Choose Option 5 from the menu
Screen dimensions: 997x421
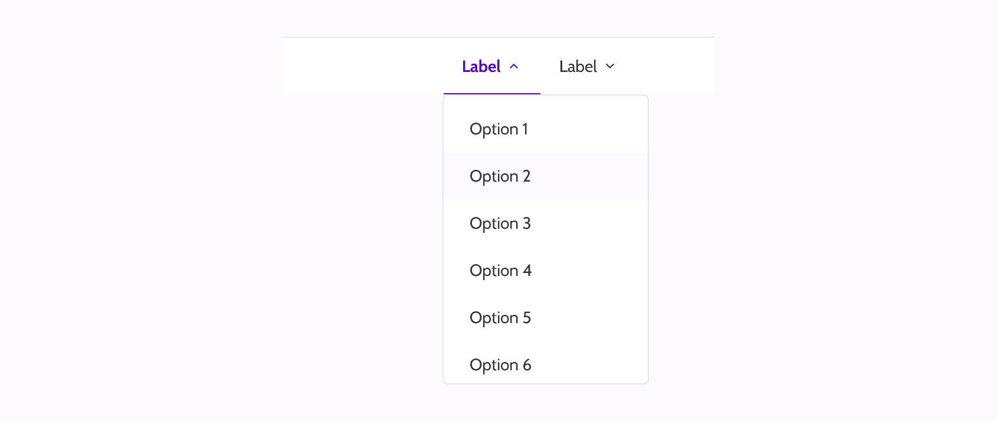pyautogui.click(x=500, y=318)
